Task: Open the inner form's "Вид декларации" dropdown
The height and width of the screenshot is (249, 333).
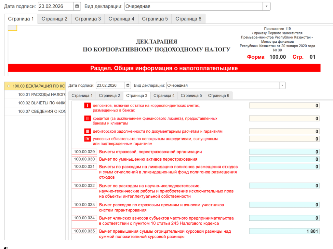Action: pyautogui.click(x=282, y=85)
